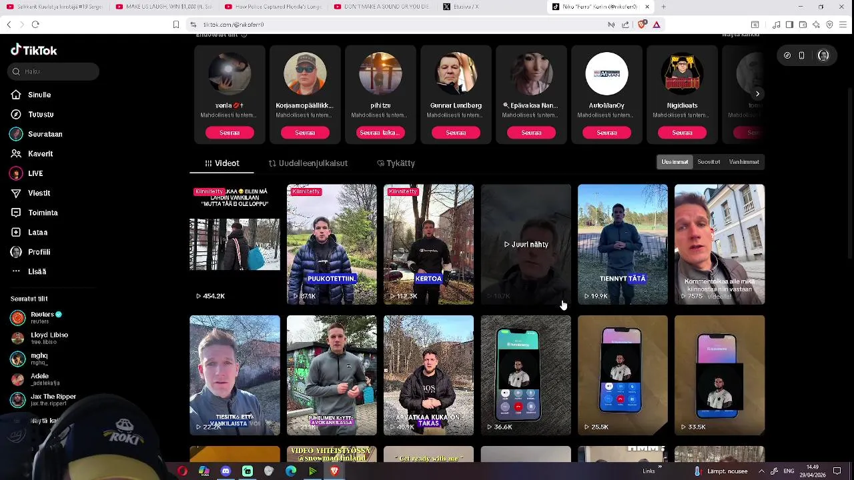The width and height of the screenshot is (854, 480).
Task: Open the Sinulle home feed icon
Action: pyautogui.click(x=16, y=95)
